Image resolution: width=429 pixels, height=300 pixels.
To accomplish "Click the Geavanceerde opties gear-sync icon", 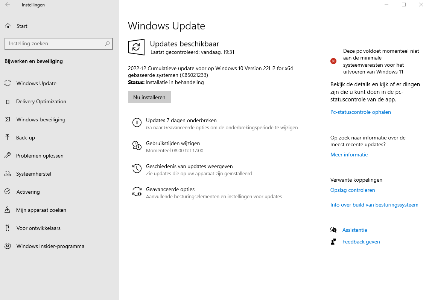I will 137,191.
